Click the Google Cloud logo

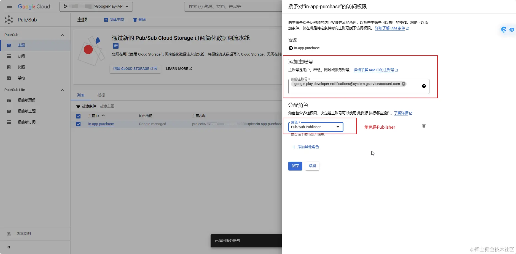pyautogui.click(x=34, y=7)
